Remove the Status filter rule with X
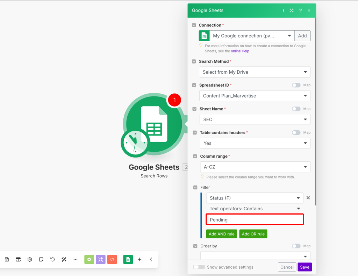 click(308, 198)
